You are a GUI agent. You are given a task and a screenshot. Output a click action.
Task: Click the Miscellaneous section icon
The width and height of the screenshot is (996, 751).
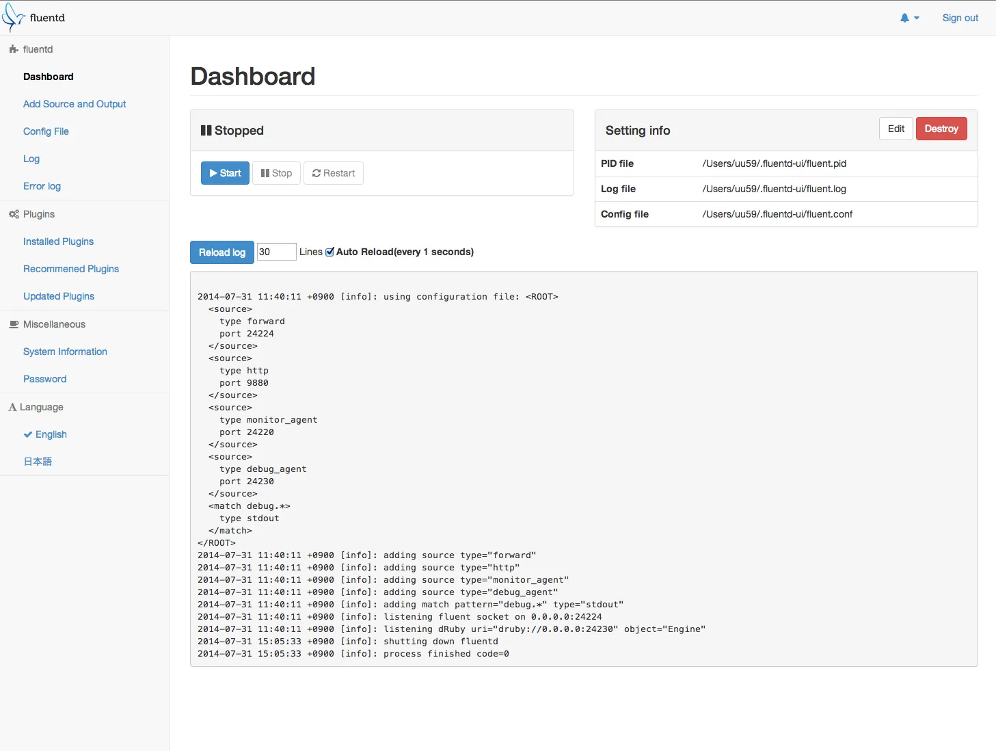14,324
